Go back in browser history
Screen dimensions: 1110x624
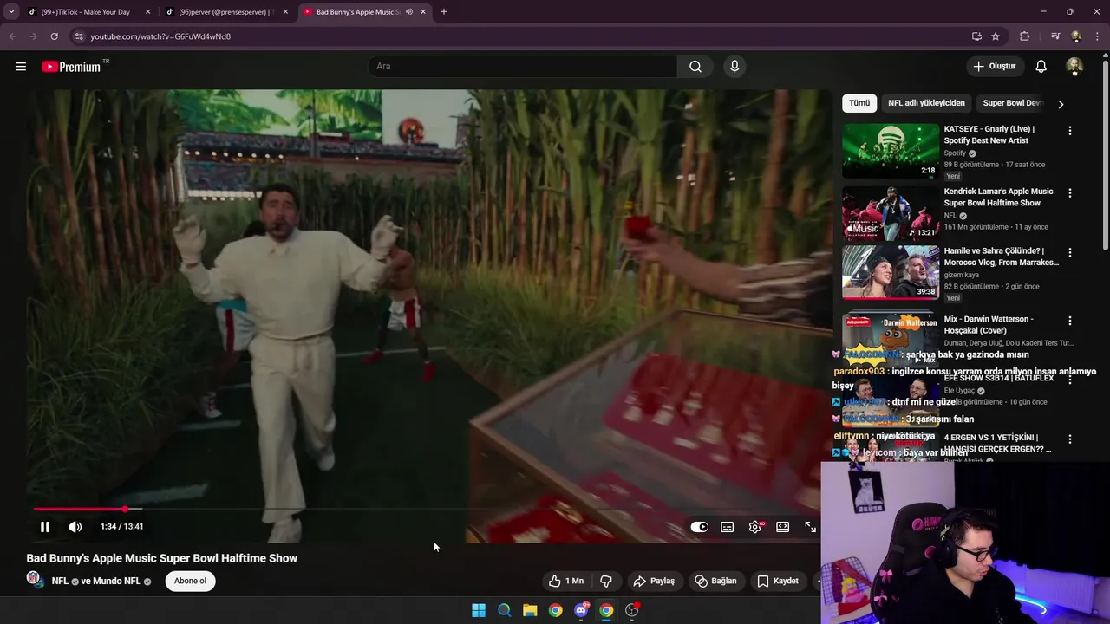pyautogui.click(x=12, y=36)
